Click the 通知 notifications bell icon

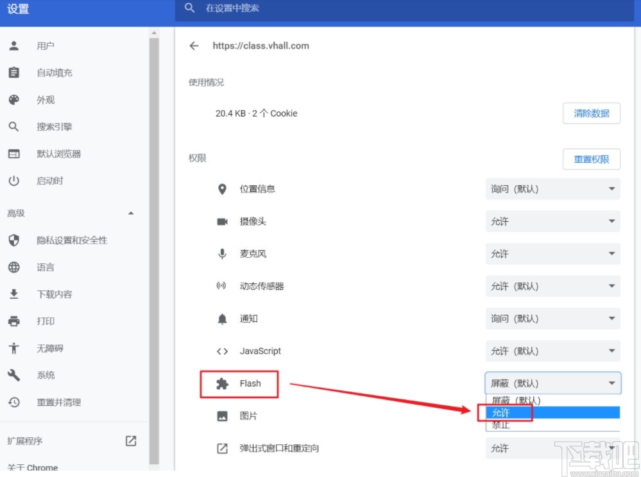pos(222,318)
